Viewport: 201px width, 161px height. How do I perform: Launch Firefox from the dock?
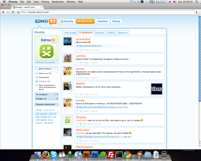(46, 154)
